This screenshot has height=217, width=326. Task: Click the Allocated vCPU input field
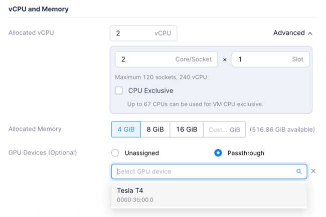click(143, 33)
